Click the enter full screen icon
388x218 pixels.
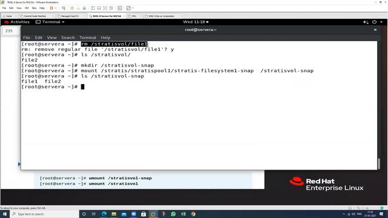tap(105, 8)
